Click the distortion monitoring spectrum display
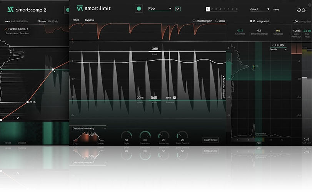The height and width of the screenshot is (192, 312). click(x=88, y=137)
